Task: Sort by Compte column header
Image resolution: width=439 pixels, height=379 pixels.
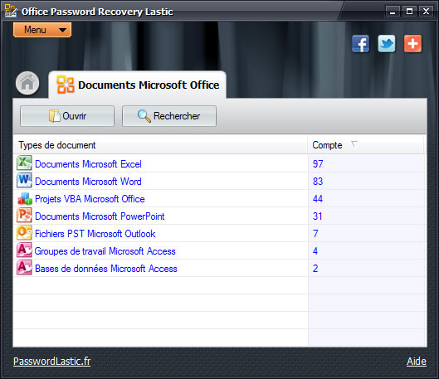Action: click(365, 145)
